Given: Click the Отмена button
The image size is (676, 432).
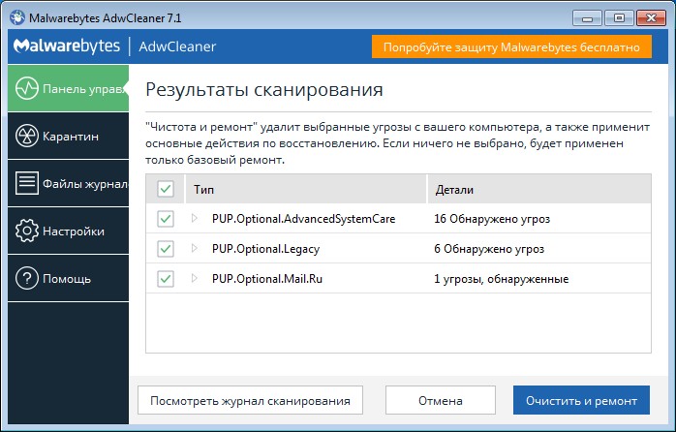Looking at the screenshot, I should click(x=441, y=401).
